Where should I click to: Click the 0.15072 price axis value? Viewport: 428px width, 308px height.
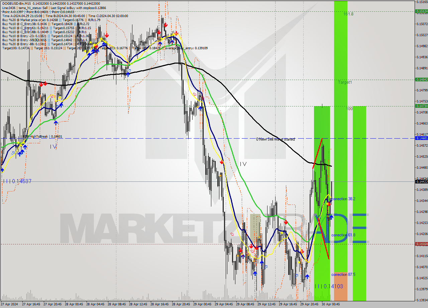tap(422, 24)
